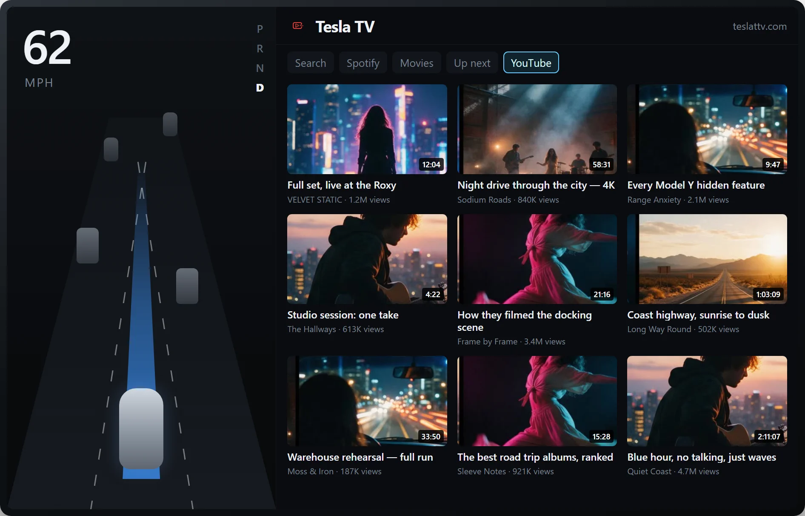The image size is (805, 516).
Task: Click "Frame by Frame · 3.4M views" text
Action: pyautogui.click(x=511, y=341)
